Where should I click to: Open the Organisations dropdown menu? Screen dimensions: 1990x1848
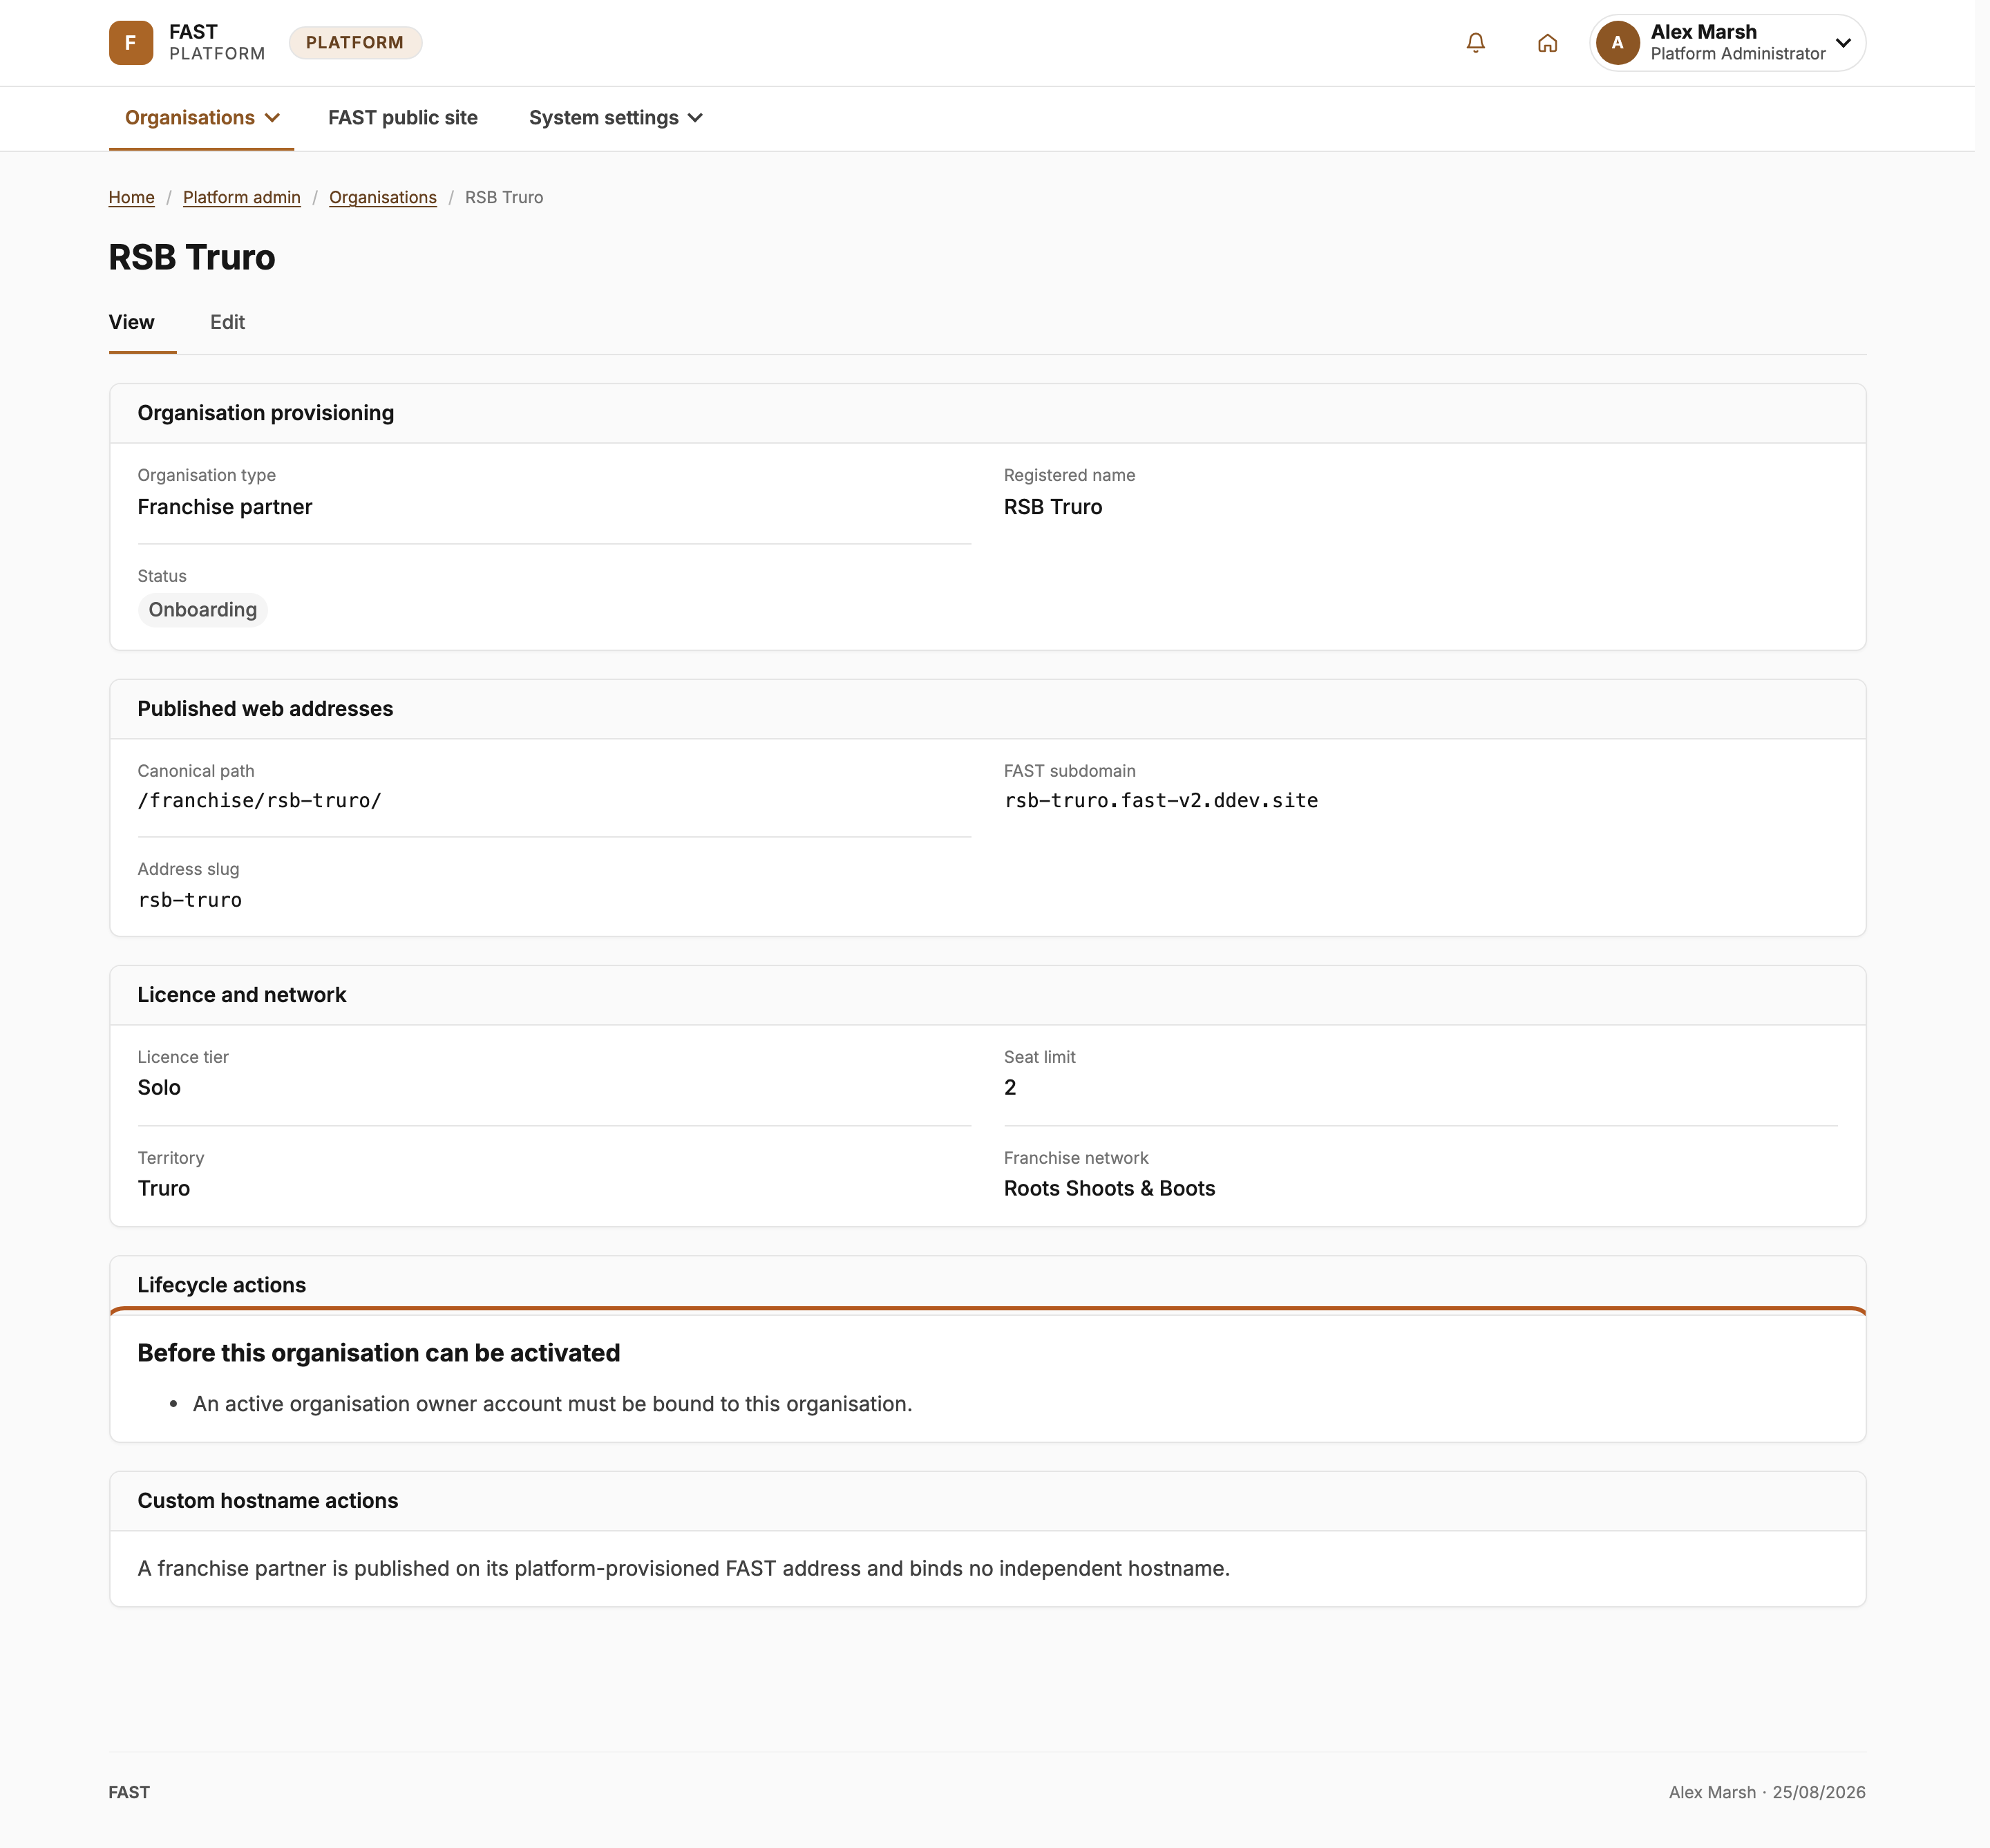(x=201, y=118)
